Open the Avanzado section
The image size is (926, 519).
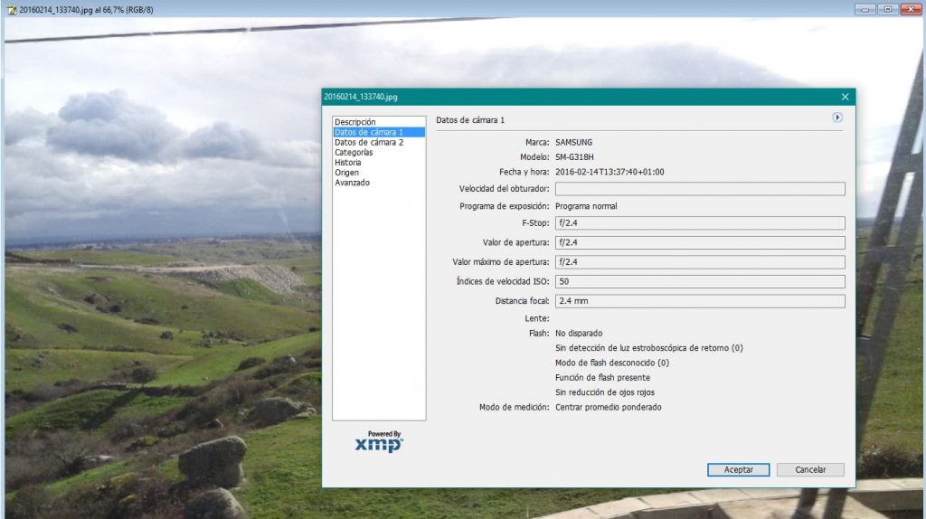click(352, 183)
